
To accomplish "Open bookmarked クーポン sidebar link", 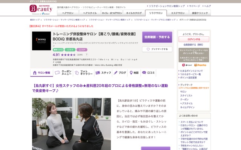I will (184, 99).
